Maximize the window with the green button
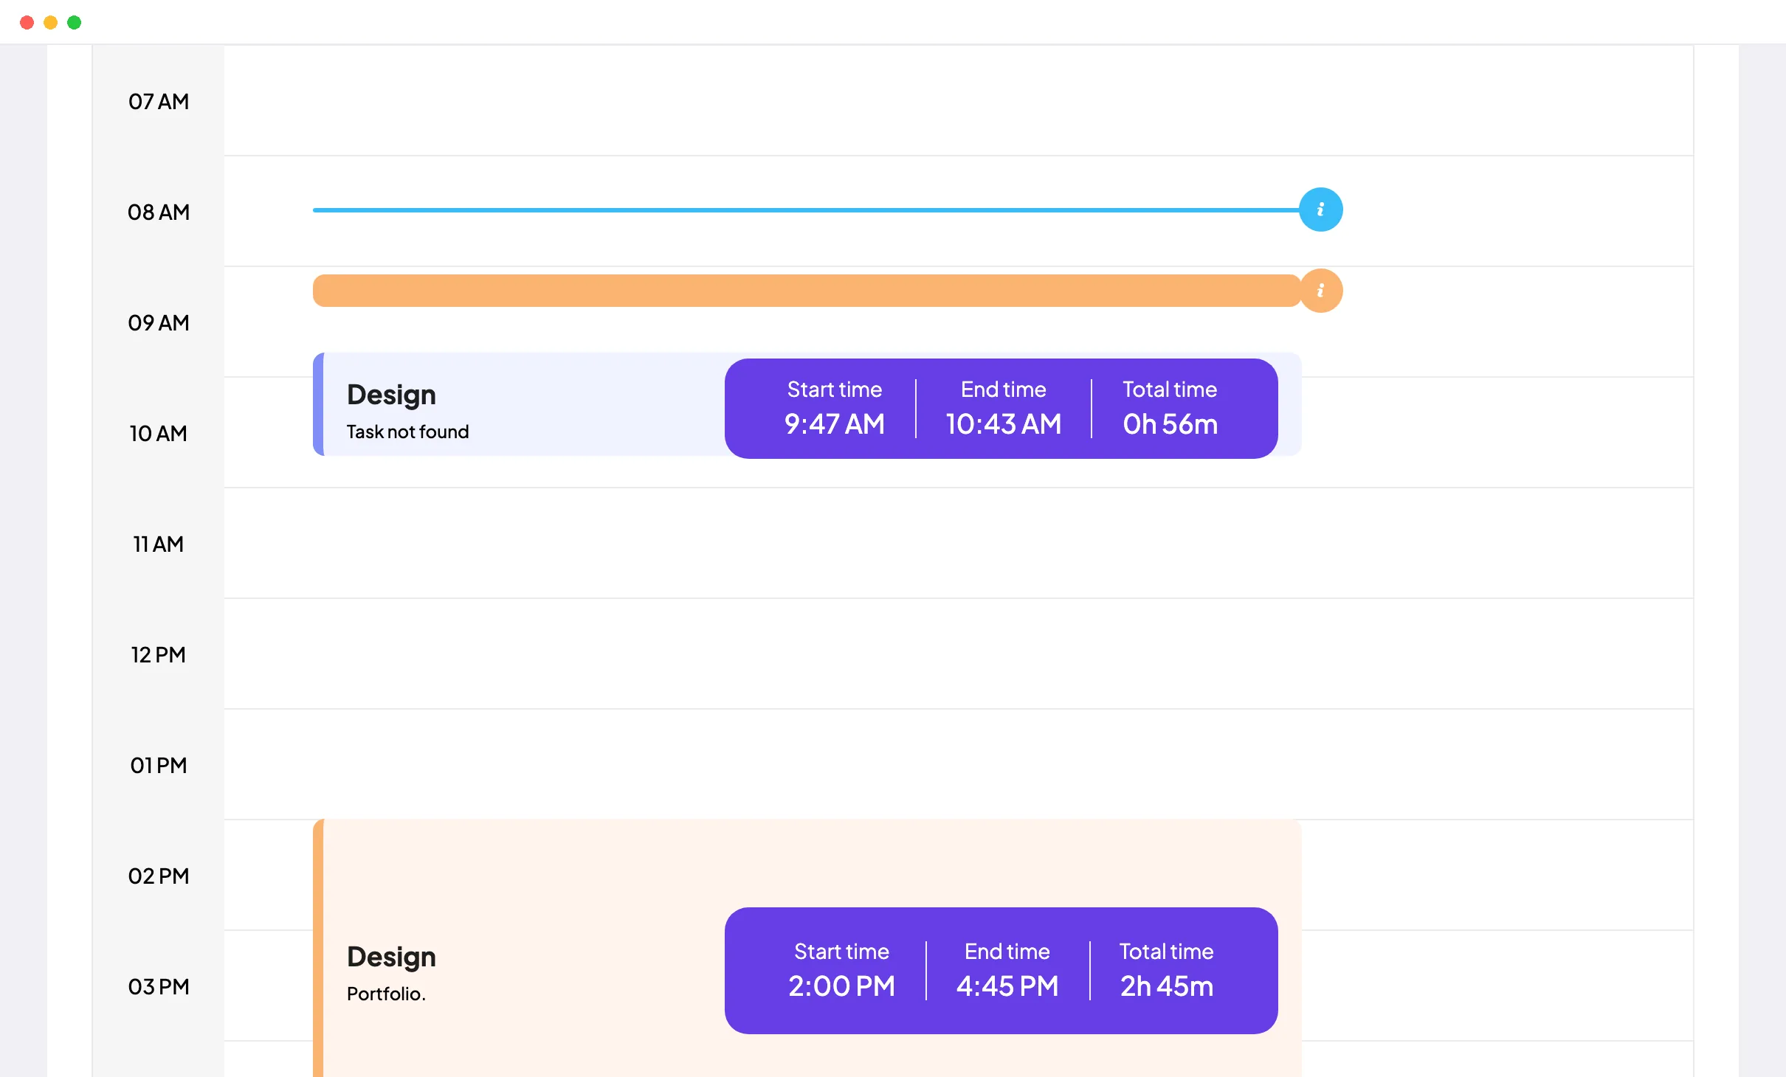 coord(74,22)
